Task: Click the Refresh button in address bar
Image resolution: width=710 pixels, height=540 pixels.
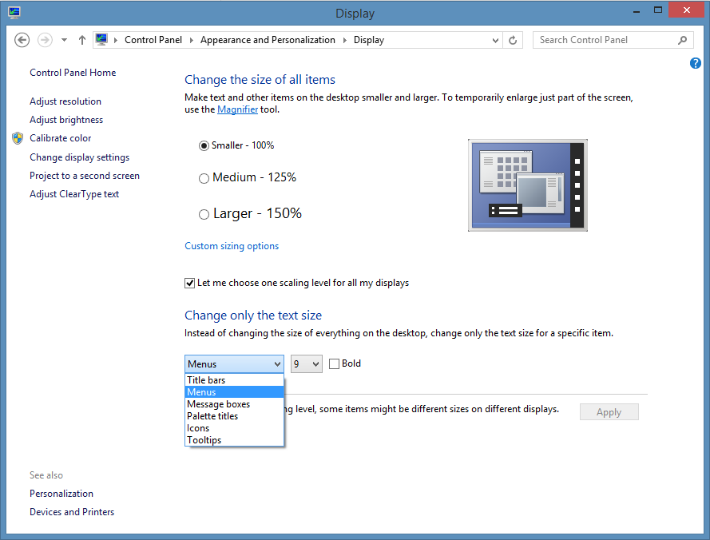Action: coord(513,40)
